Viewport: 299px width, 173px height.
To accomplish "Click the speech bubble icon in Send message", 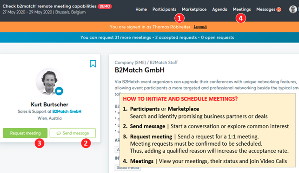I will coord(59,133).
